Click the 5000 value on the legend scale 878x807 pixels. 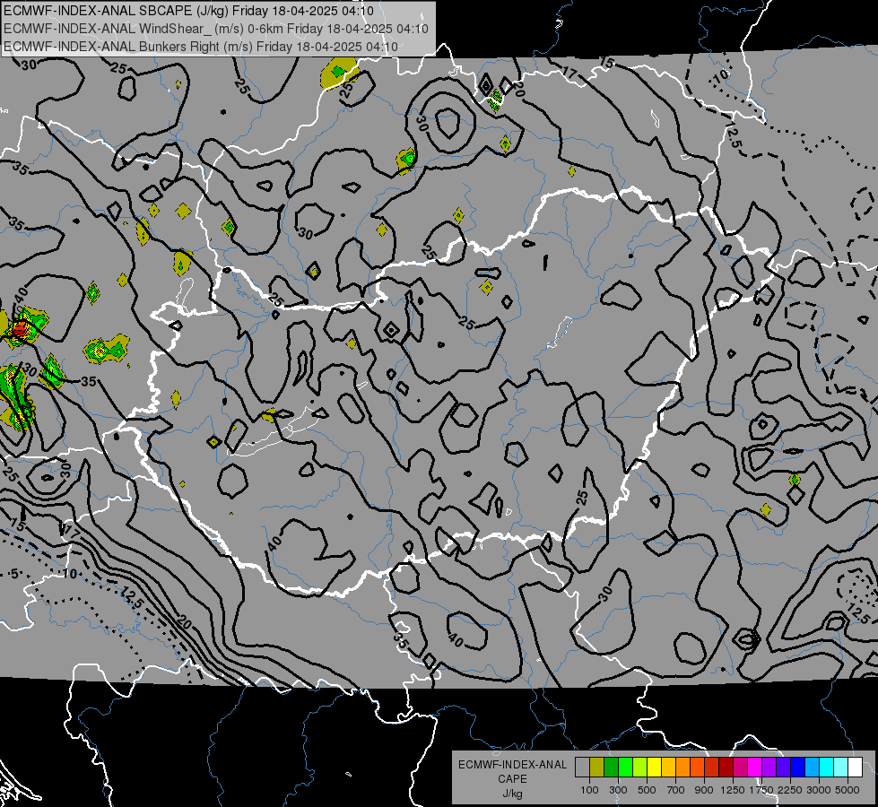point(848,790)
